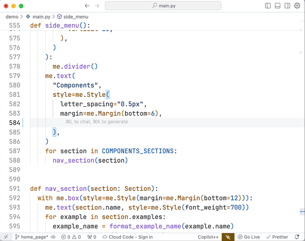Click the publish changes cloud icon
The width and height of the screenshot is (305, 241).
click(x=53, y=237)
